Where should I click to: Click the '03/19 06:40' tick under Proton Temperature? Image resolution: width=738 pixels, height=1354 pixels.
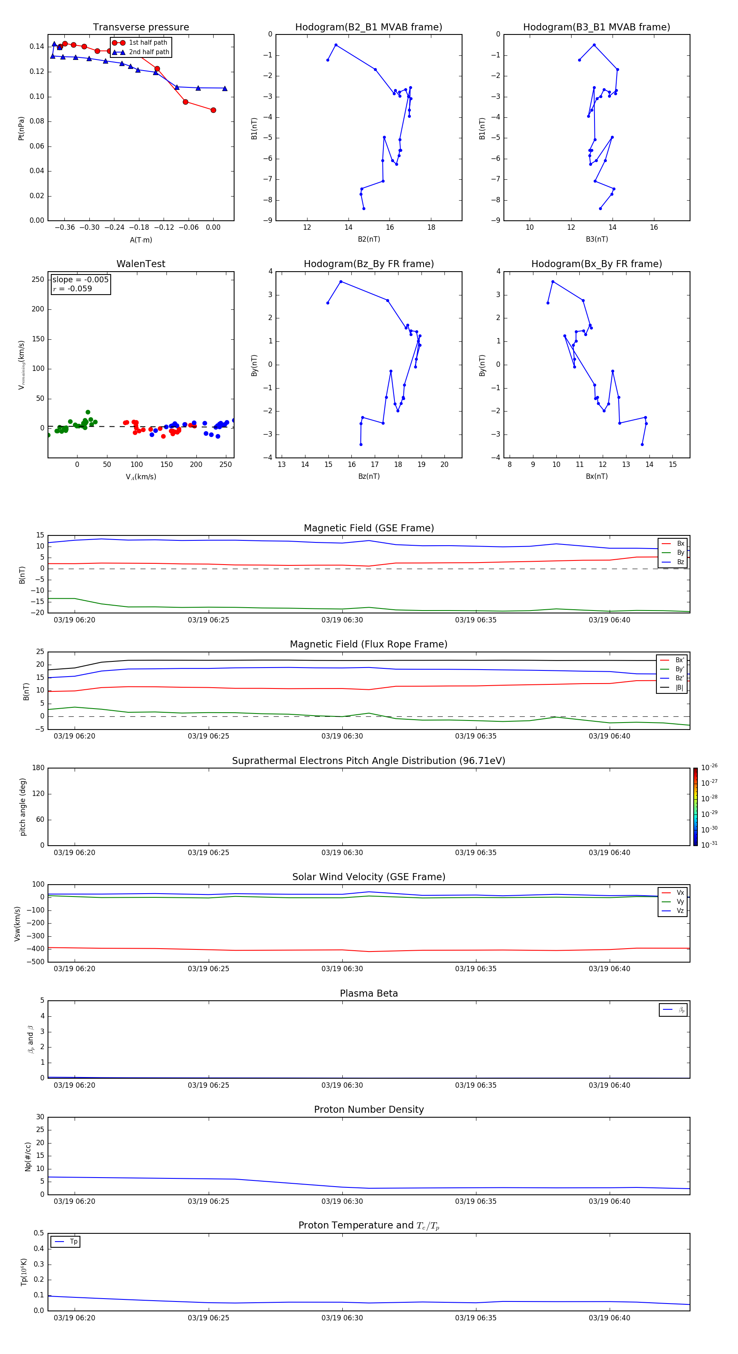pos(609,1318)
